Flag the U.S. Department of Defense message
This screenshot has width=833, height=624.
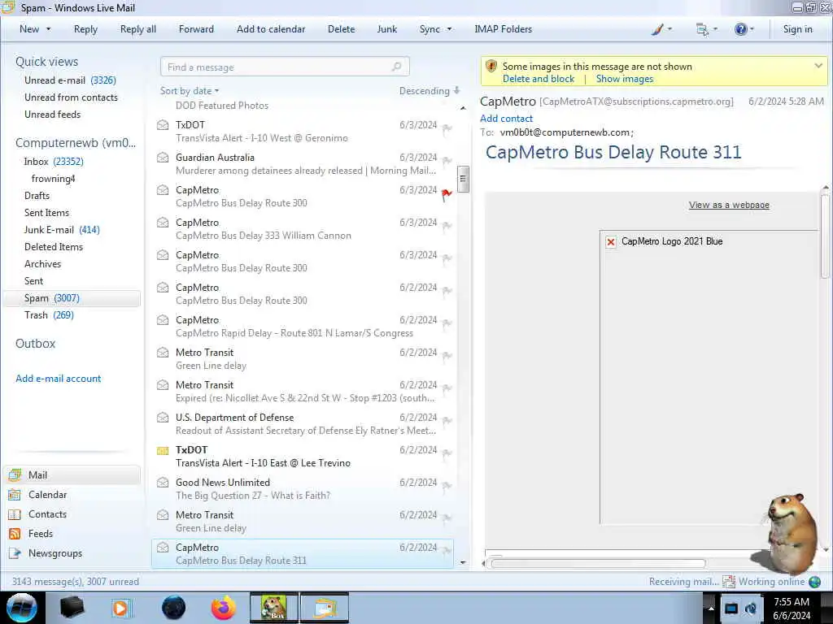click(x=447, y=422)
